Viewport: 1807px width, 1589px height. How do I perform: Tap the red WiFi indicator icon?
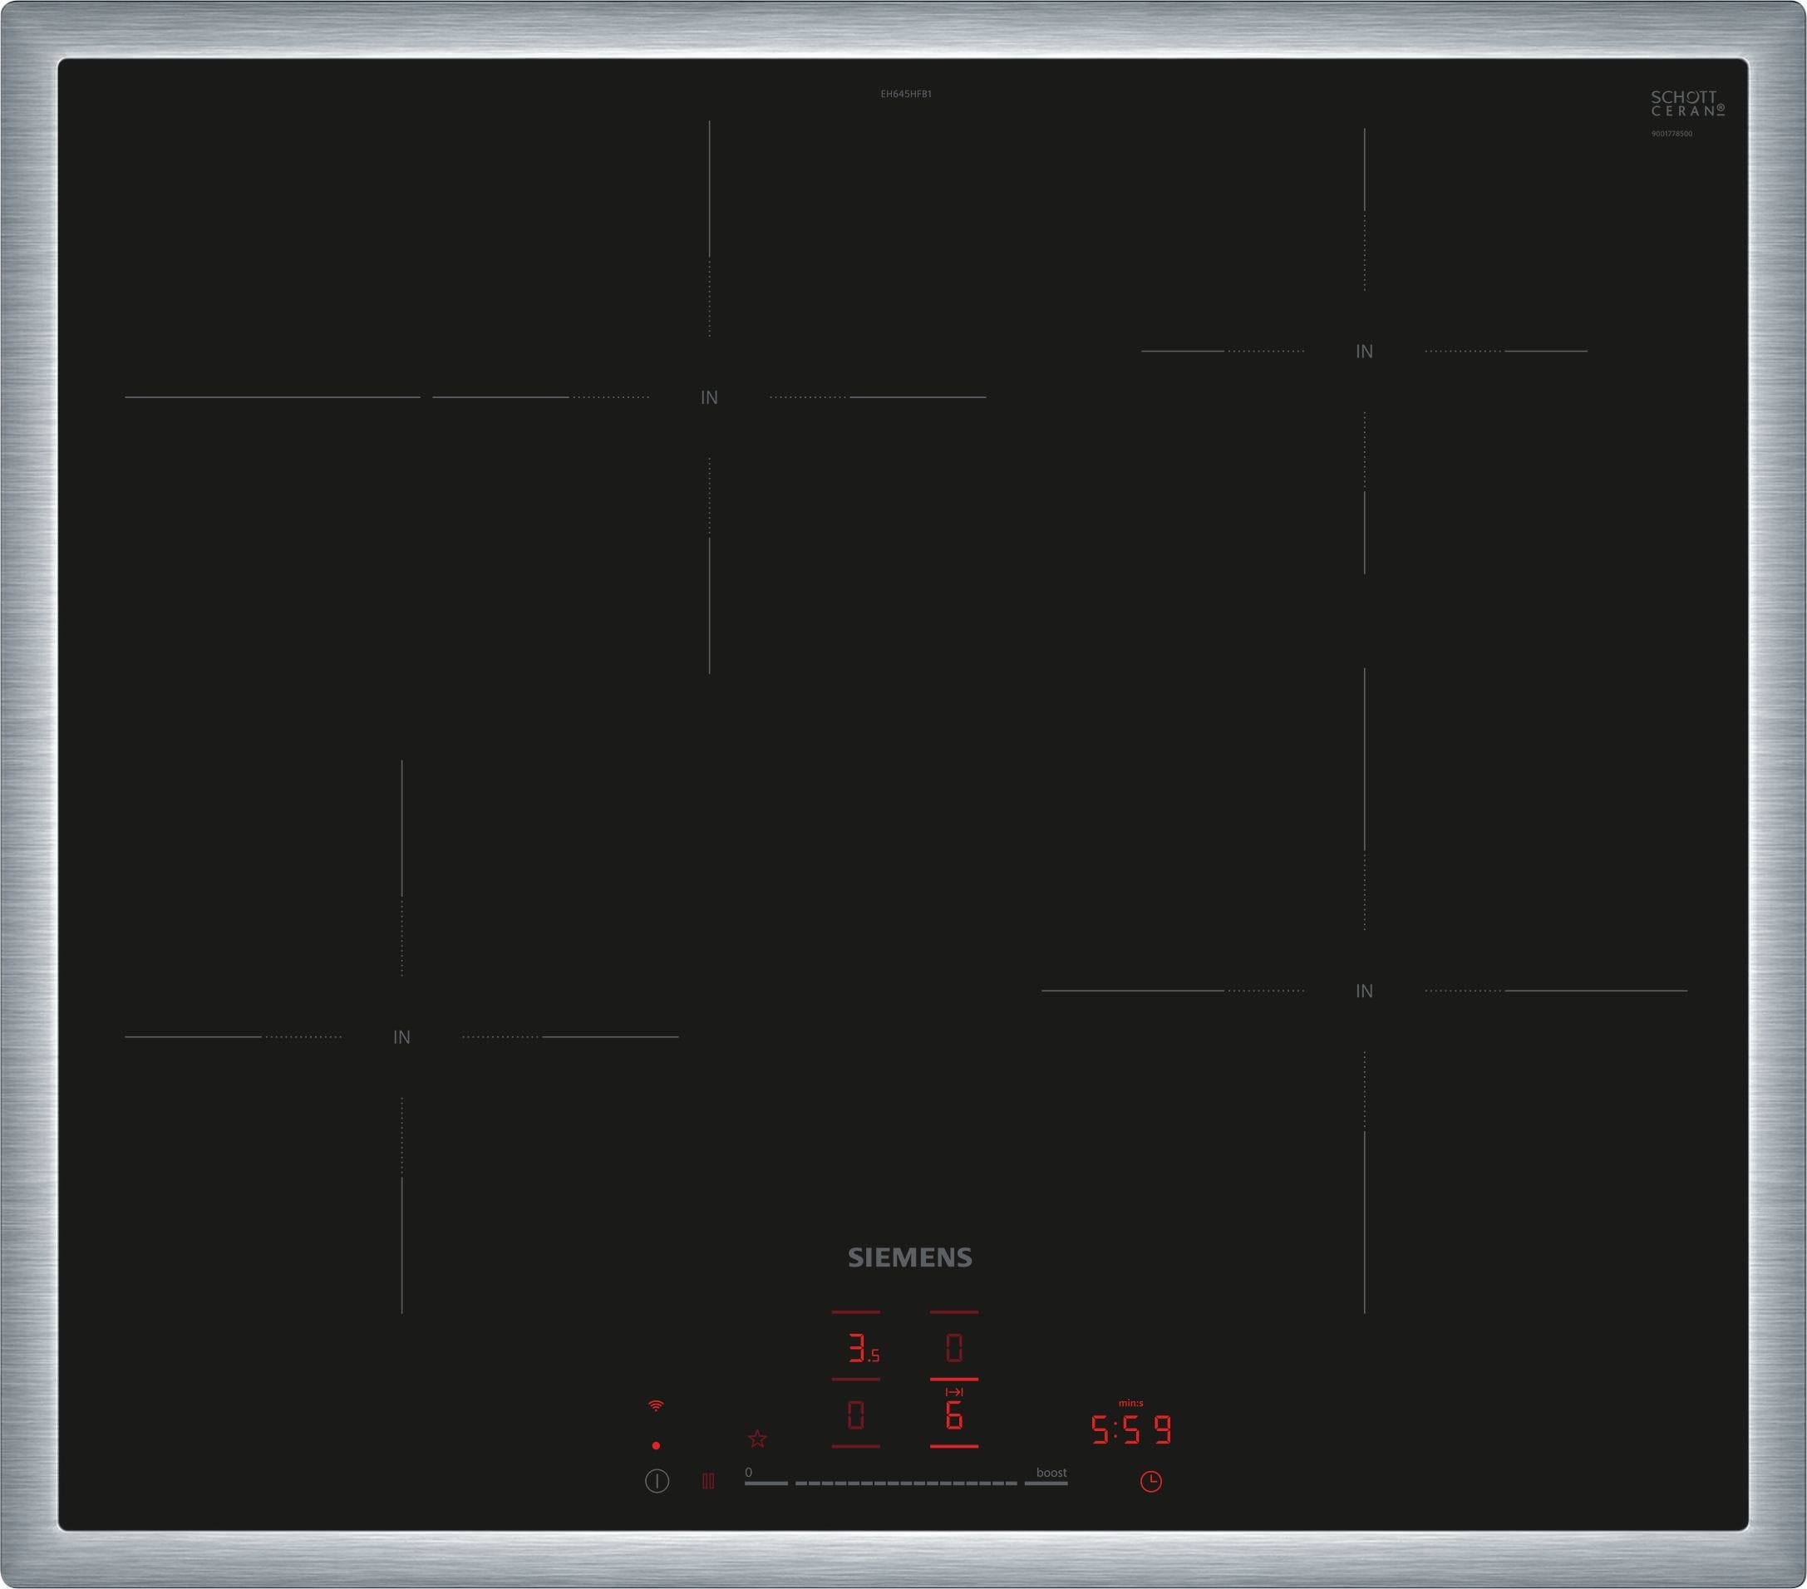656,1405
